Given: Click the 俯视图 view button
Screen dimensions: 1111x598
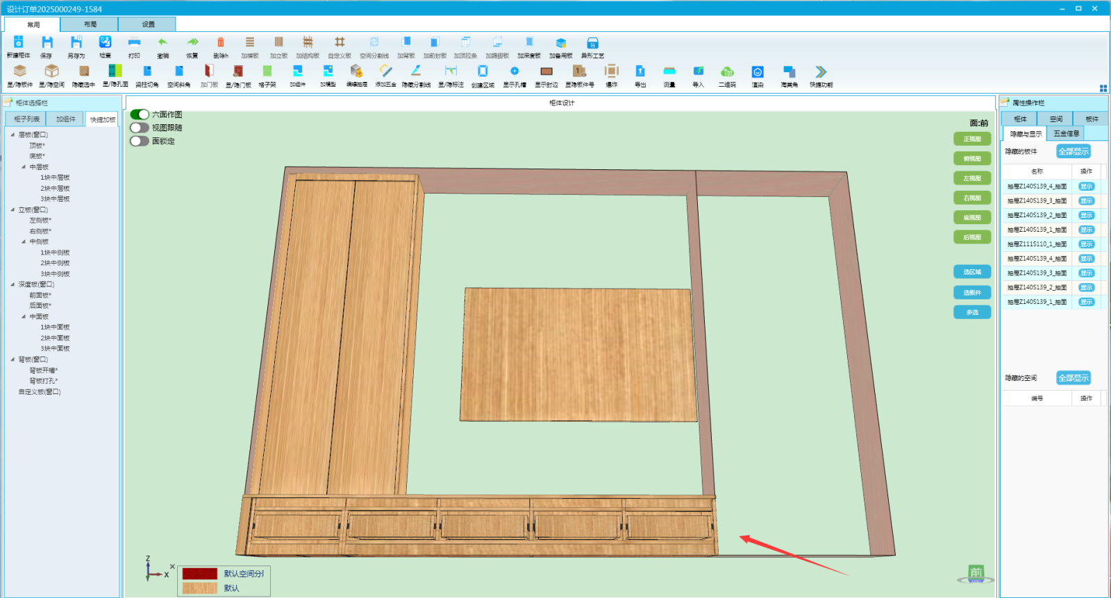Looking at the screenshot, I should (x=972, y=159).
